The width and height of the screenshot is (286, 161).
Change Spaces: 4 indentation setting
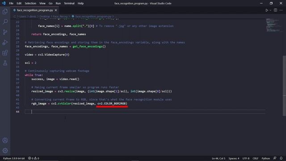coord(234,158)
